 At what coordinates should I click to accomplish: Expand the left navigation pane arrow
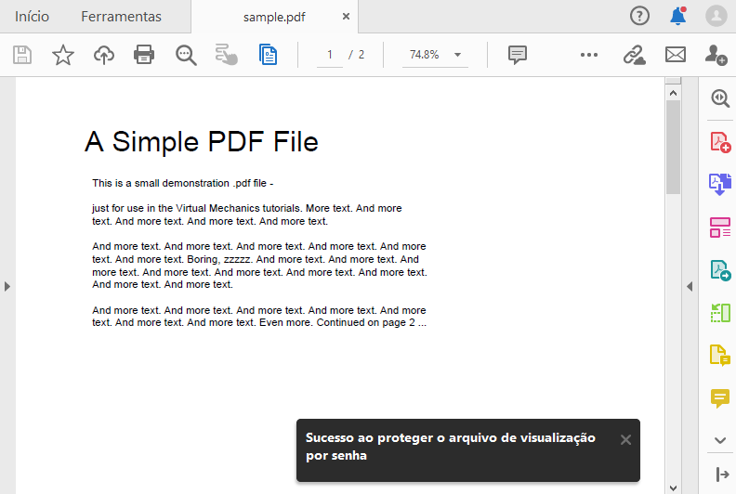click(x=7, y=286)
